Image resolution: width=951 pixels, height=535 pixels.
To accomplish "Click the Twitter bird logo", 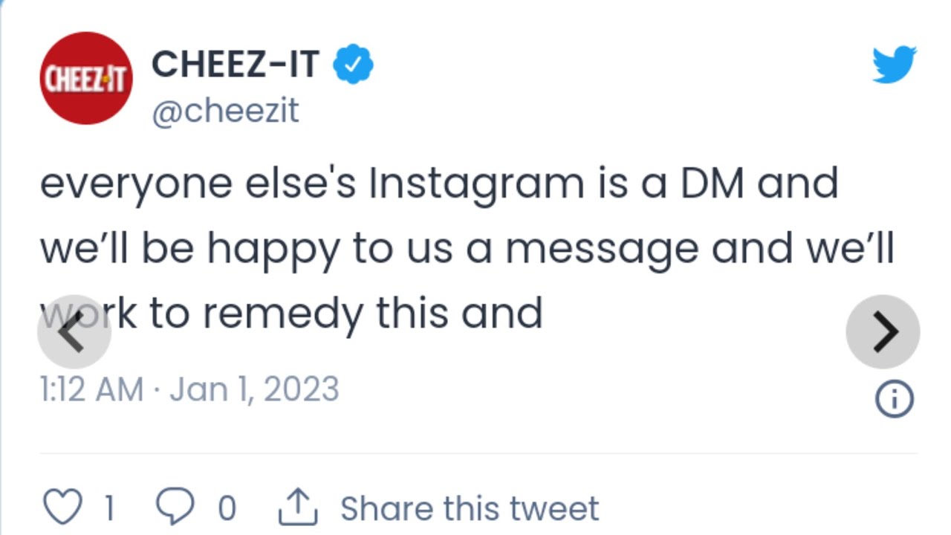I will coord(895,65).
